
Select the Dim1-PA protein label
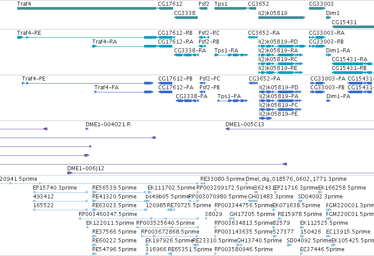click(338, 96)
